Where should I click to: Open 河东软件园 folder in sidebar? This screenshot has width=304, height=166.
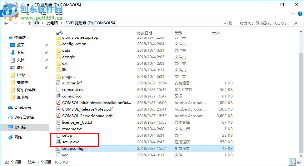point(26,90)
